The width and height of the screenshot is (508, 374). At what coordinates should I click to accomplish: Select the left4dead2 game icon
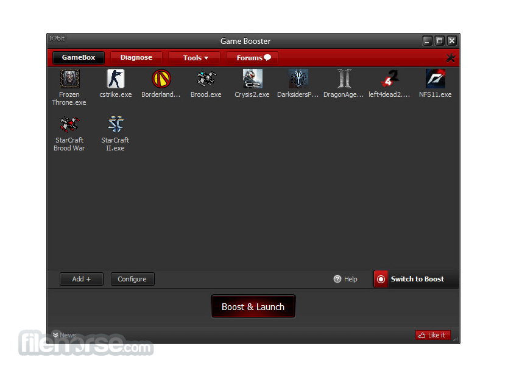[390, 79]
